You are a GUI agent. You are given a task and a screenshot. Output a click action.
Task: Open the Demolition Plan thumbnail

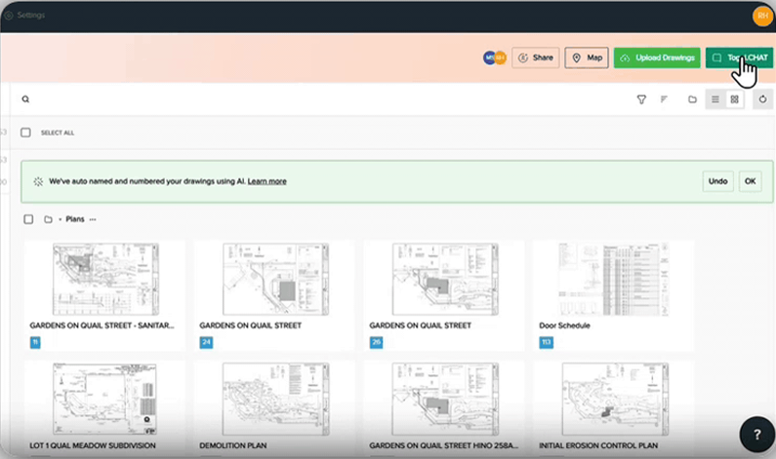click(x=275, y=400)
